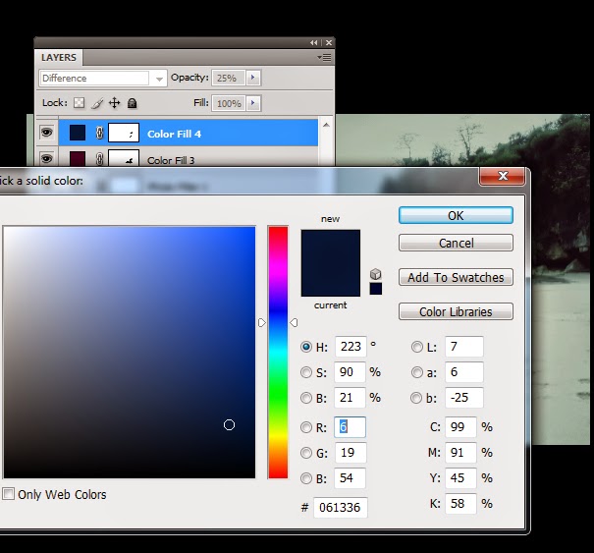Click the Cancel button
Image resolution: width=594 pixels, height=553 pixels.
point(456,243)
